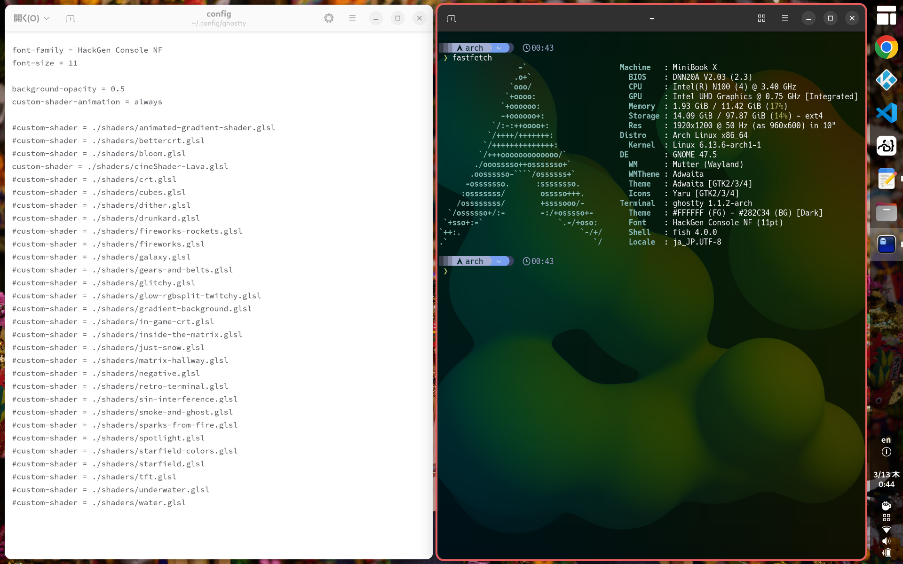The width and height of the screenshot is (903, 564).
Task: Switch the 'en' input source indicator
Action: (x=886, y=440)
